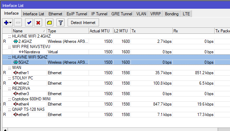
Task: Click the blue checkmark Enable button
Action: click(29, 23)
